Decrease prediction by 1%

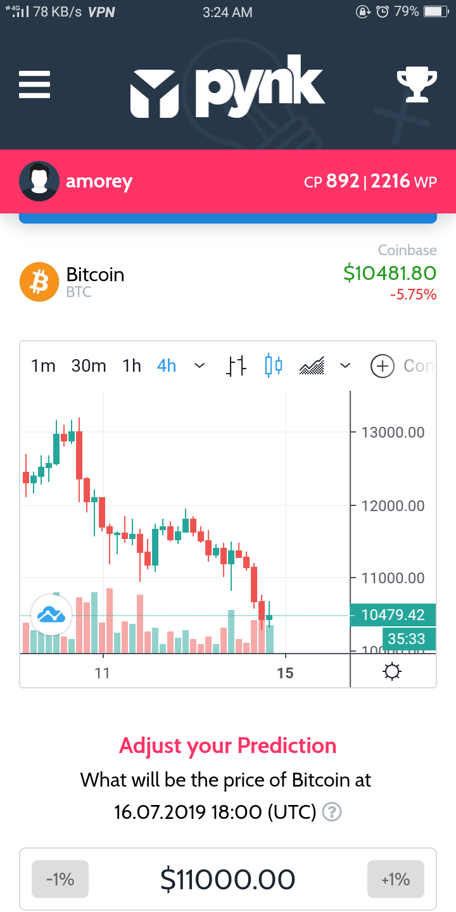pyautogui.click(x=60, y=879)
